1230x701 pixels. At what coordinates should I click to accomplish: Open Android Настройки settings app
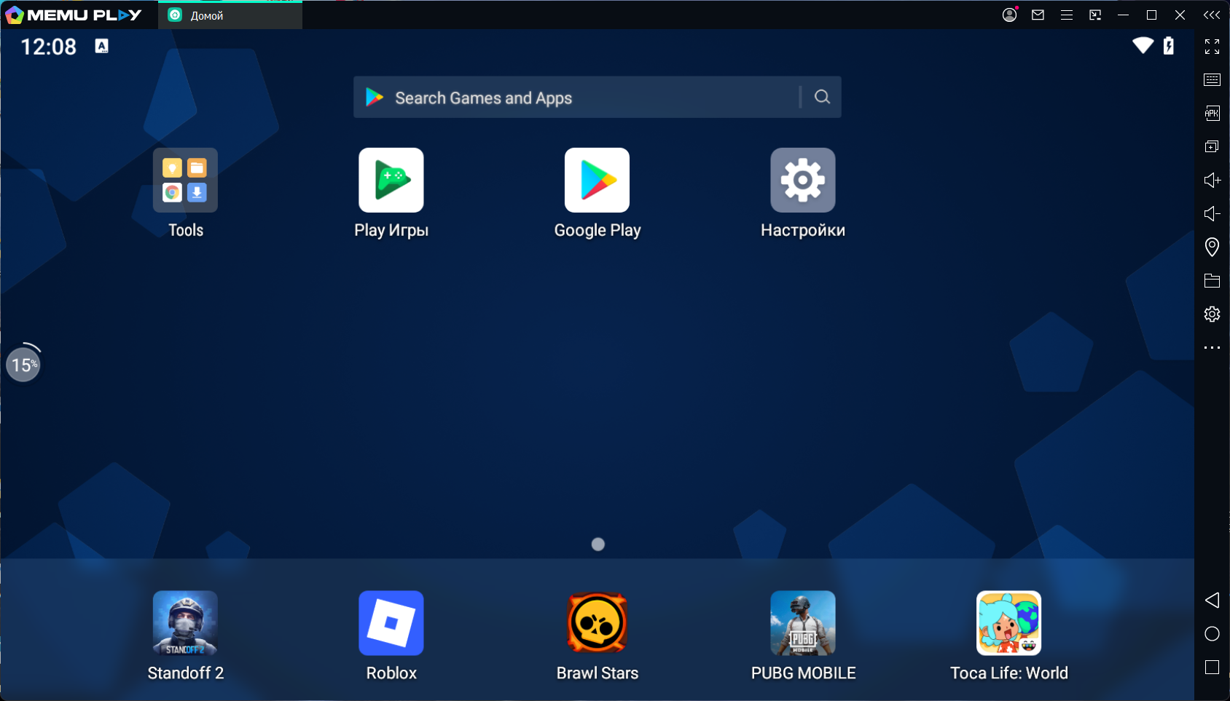803,181
